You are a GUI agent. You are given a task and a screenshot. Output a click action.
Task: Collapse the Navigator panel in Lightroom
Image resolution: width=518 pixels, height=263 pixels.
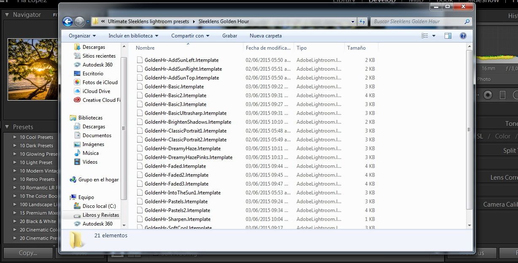pos(7,15)
